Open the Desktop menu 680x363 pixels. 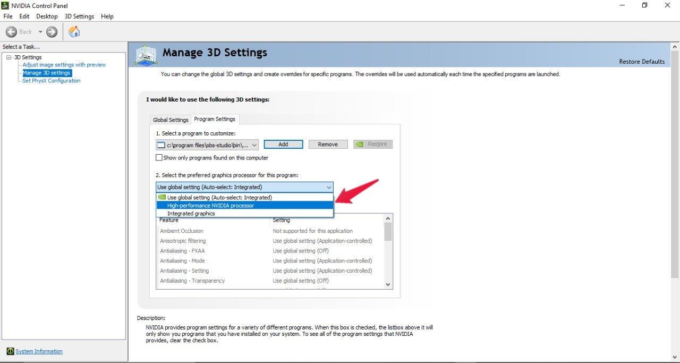coord(47,16)
